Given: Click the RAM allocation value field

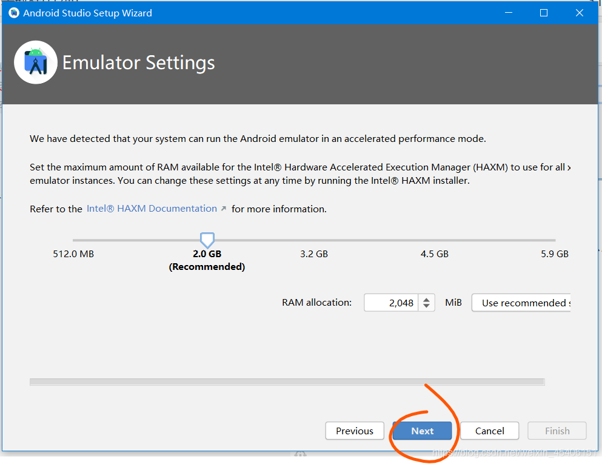Looking at the screenshot, I should 391,303.
